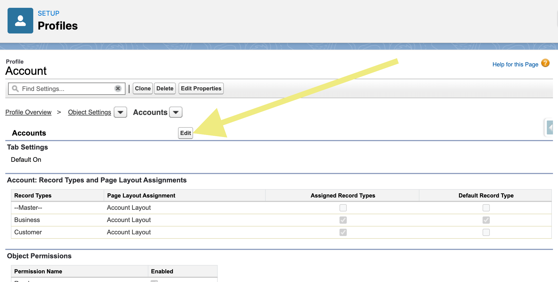Open the Accounts dropdown arrow
The image size is (558, 282).
tap(175, 112)
